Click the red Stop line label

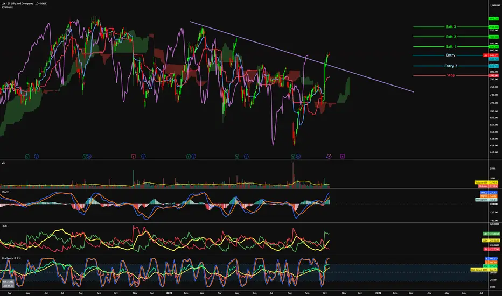click(x=450, y=75)
